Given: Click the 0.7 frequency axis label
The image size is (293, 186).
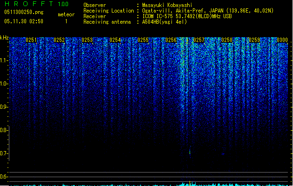Looking at the screenshot, I should point(4,153).
